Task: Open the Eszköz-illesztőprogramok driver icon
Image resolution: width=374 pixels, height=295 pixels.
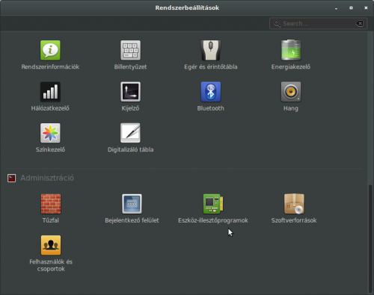Action: (x=213, y=204)
